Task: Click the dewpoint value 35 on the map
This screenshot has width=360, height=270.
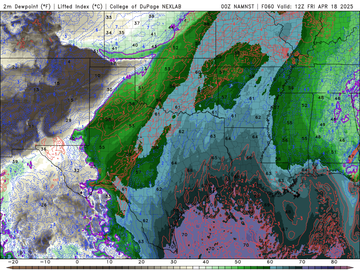Action: click(x=121, y=32)
